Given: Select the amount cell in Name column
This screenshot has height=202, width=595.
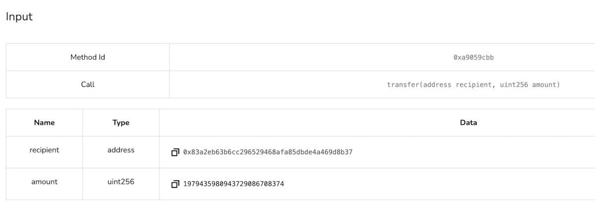Looking at the screenshot, I should [44, 182].
